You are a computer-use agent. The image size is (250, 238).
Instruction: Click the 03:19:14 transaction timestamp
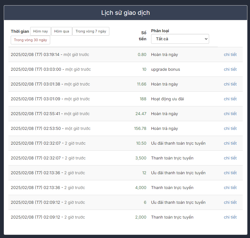pos(35,54)
